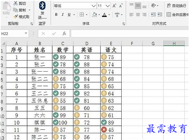Select Chinese score 45 with red X

pyautogui.click(x=111, y=130)
